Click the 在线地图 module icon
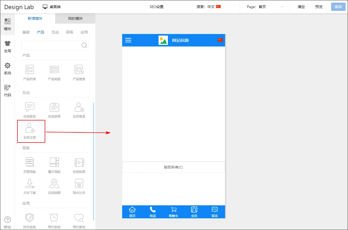Viewport: 348px width, 230px height. coord(54,184)
